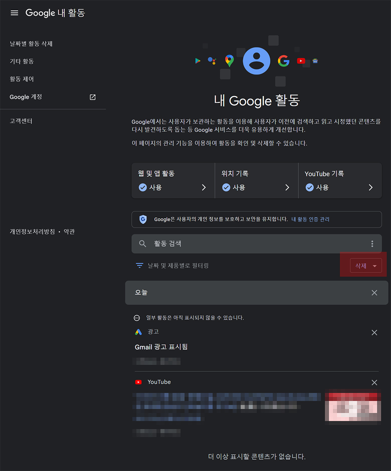Click the checkmark under YouTube 기록

[309, 188]
